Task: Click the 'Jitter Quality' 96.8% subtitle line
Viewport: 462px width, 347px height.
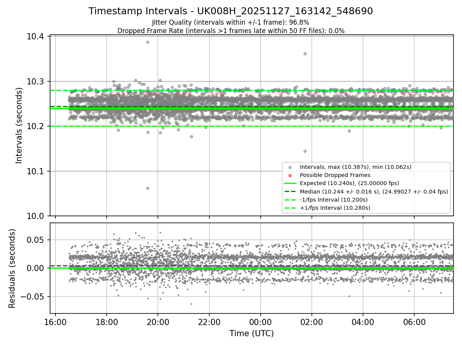Action: (231, 22)
